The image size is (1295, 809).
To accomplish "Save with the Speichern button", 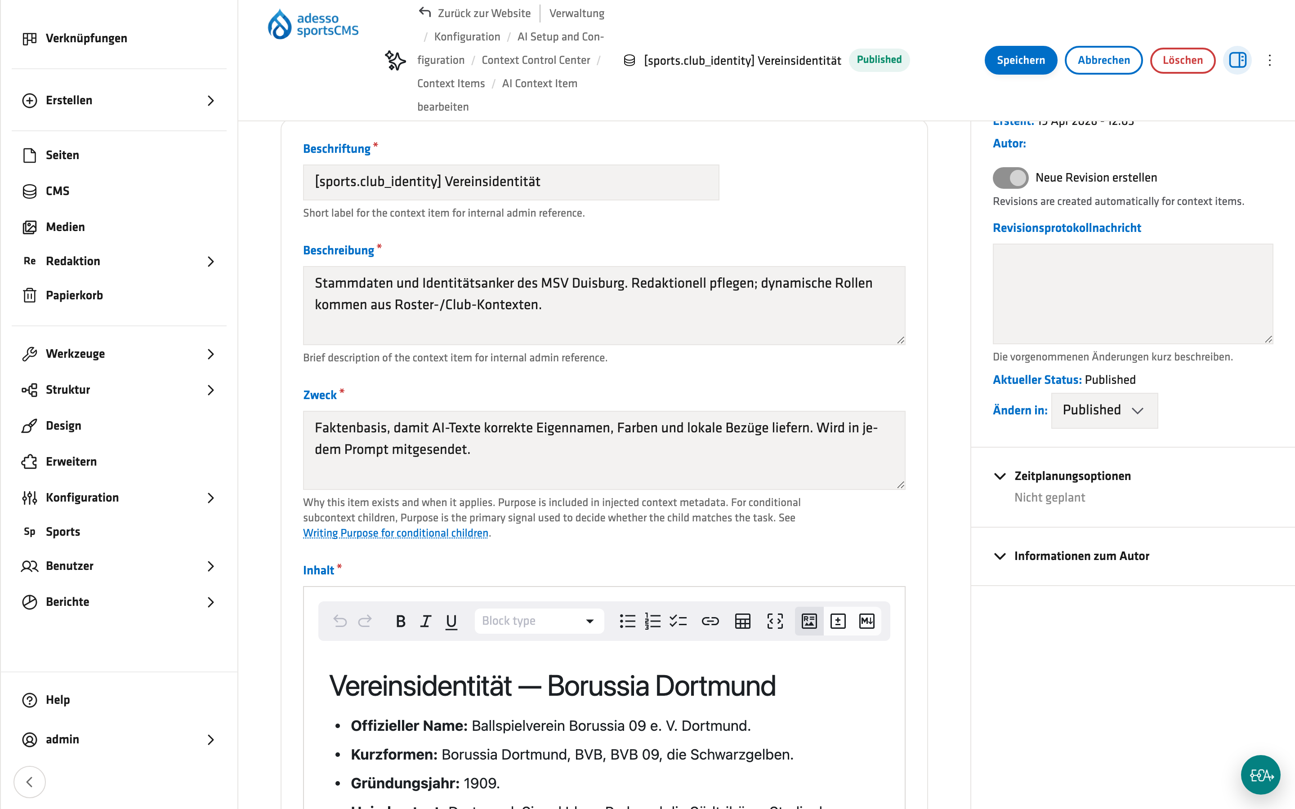I will 1020,61.
